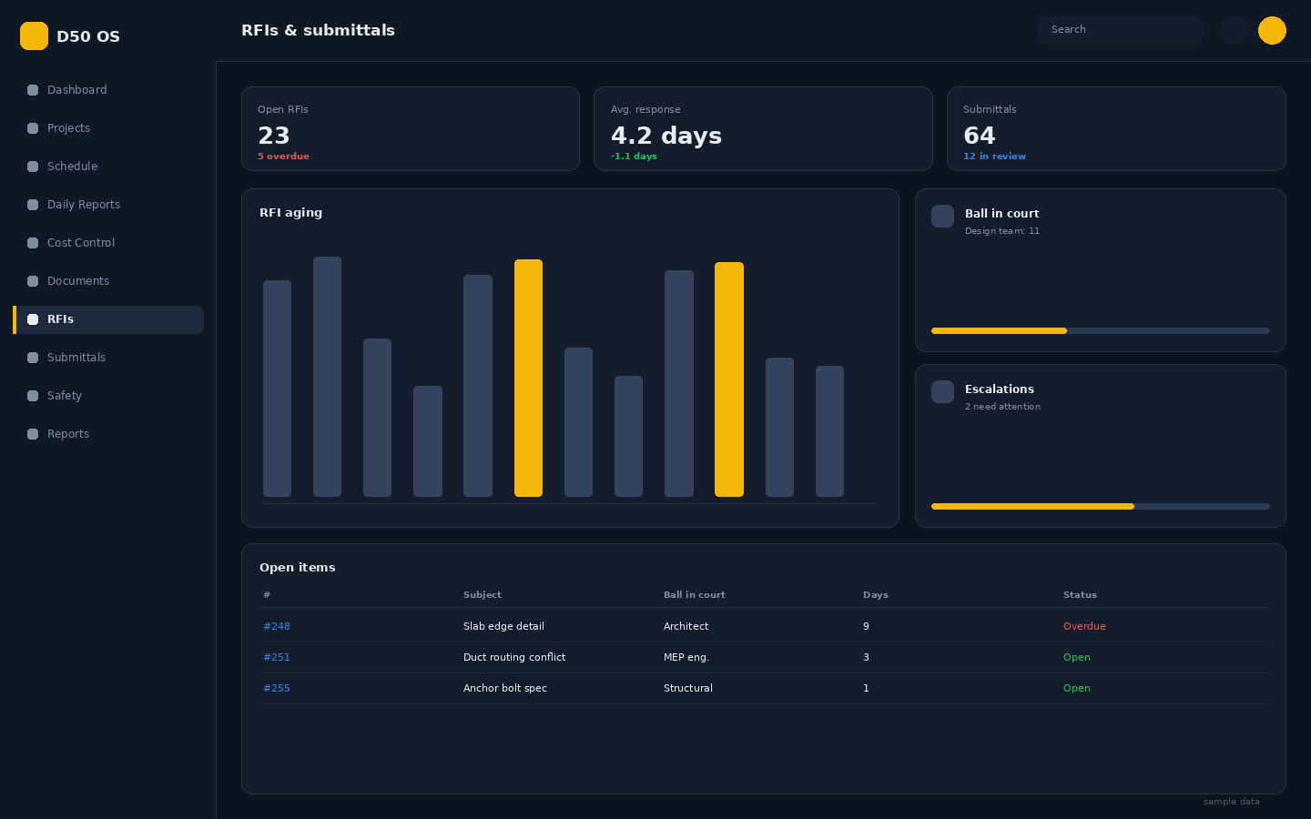Image resolution: width=1311 pixels, height=819 pixels.
Task: Click the Cost Control sidebar icon
Action: coord(33,243)
